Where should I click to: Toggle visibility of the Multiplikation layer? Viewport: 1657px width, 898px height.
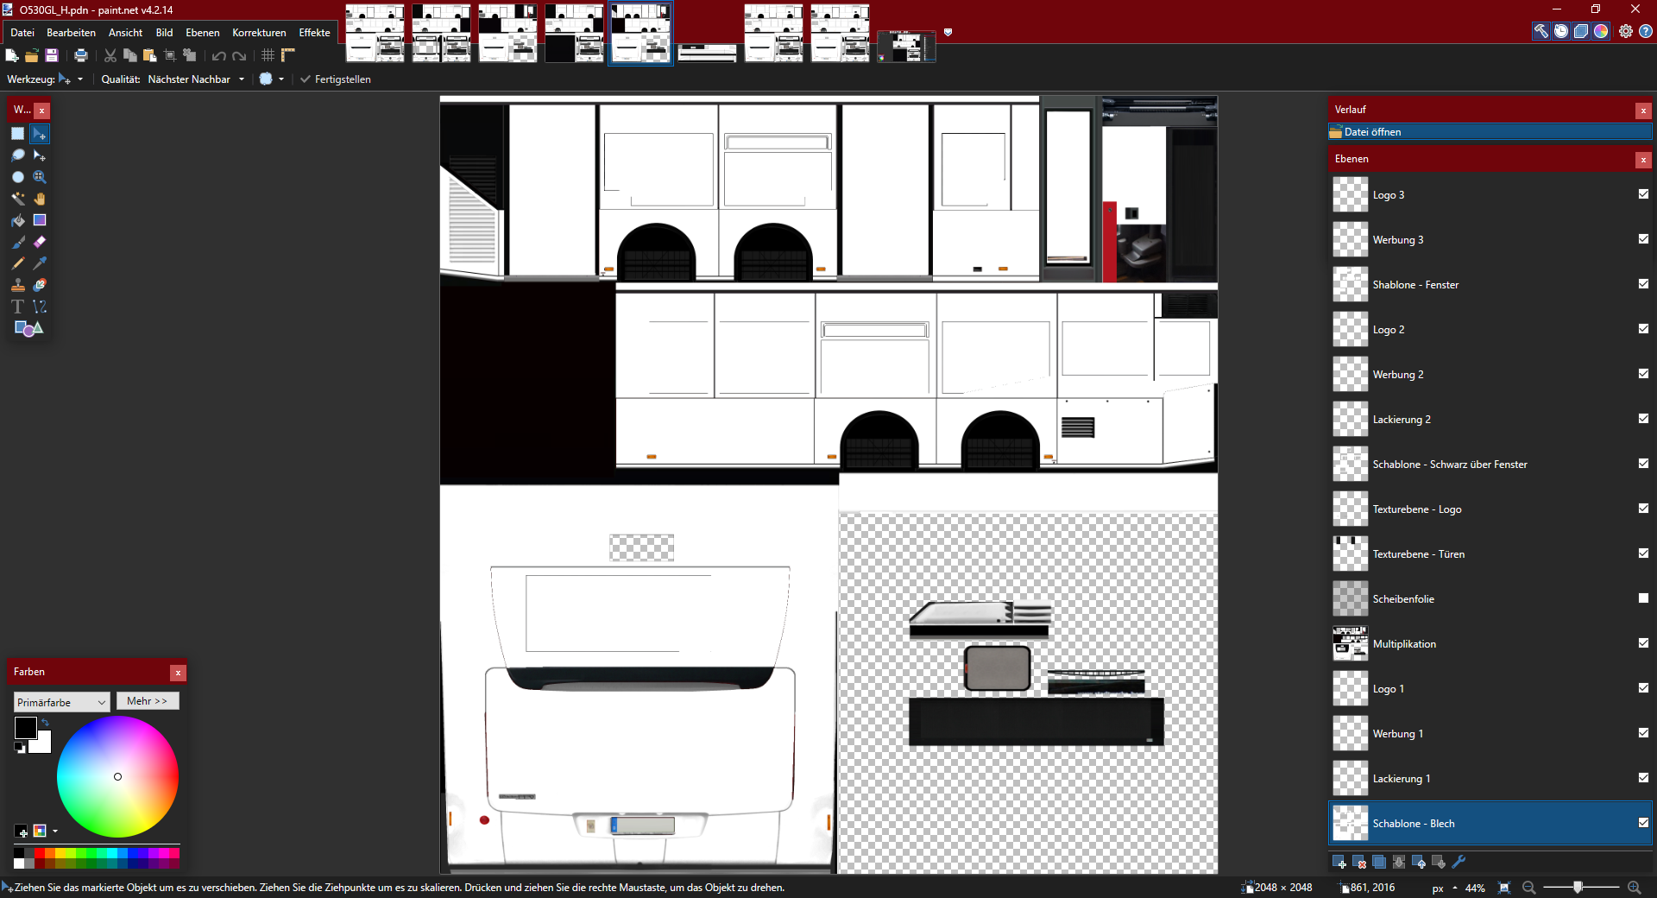pyautogui.click(x=1643, y=643)
